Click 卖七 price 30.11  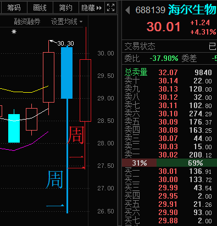point(168,105)
